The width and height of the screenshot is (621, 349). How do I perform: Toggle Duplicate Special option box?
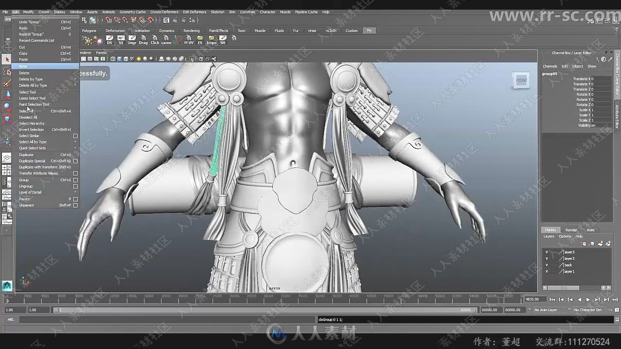(75, 161)
